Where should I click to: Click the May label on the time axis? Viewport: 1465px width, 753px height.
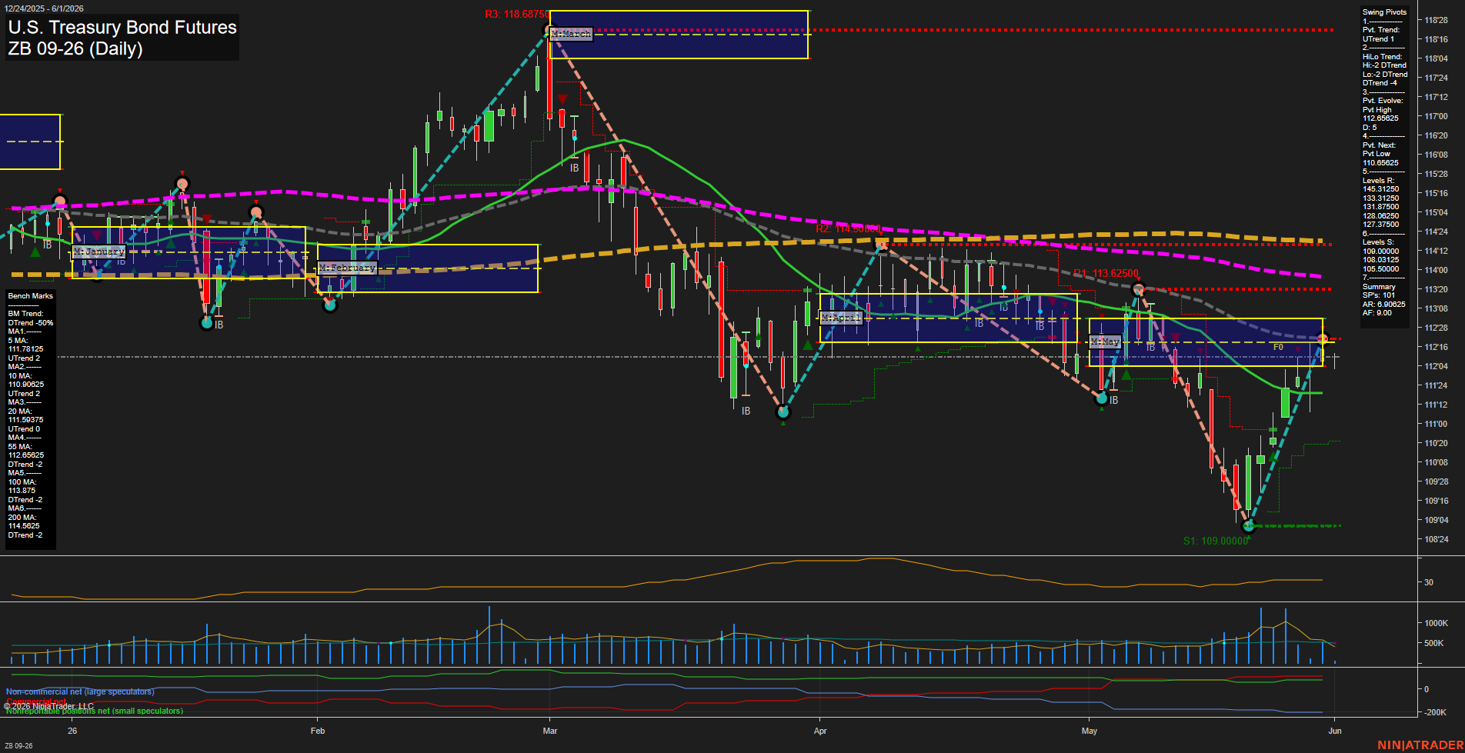(x=1090, y=731)
